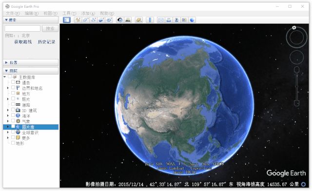Click the streaming status circle in status bar
The image size is (312, 191).
click(303, 184)
